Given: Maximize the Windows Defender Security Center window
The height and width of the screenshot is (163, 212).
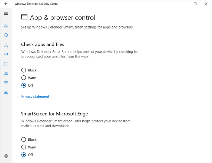Looking at the screenshot, I should click(195, 4).
